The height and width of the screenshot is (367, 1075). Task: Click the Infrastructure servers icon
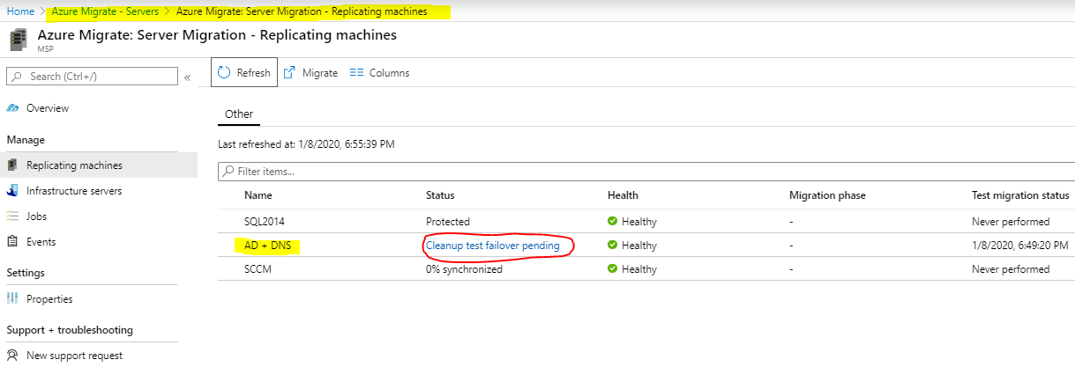pos(12,191)
